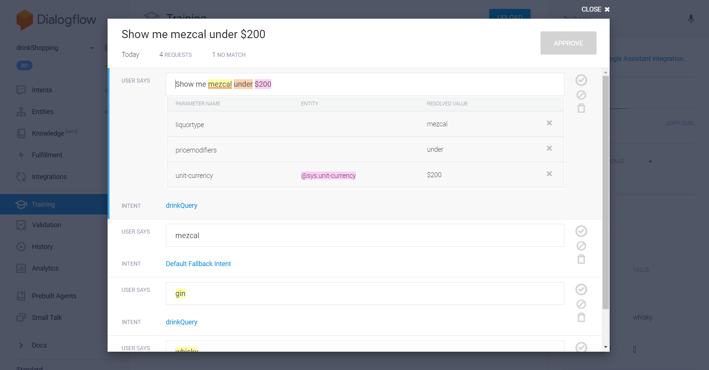Click the pricemodifiers parameter name
Image resolution: width=709 pixels, height=370 pixels.
[x=196, y=150]
